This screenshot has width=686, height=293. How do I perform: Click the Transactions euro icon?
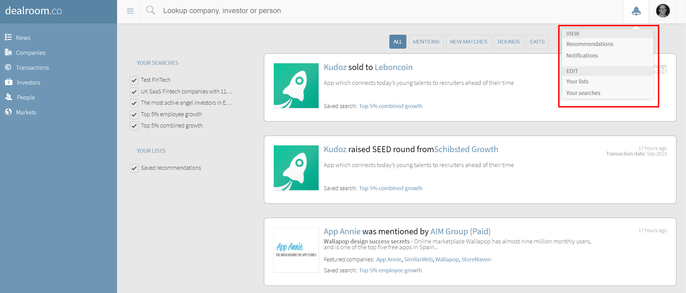coord(8,67)
